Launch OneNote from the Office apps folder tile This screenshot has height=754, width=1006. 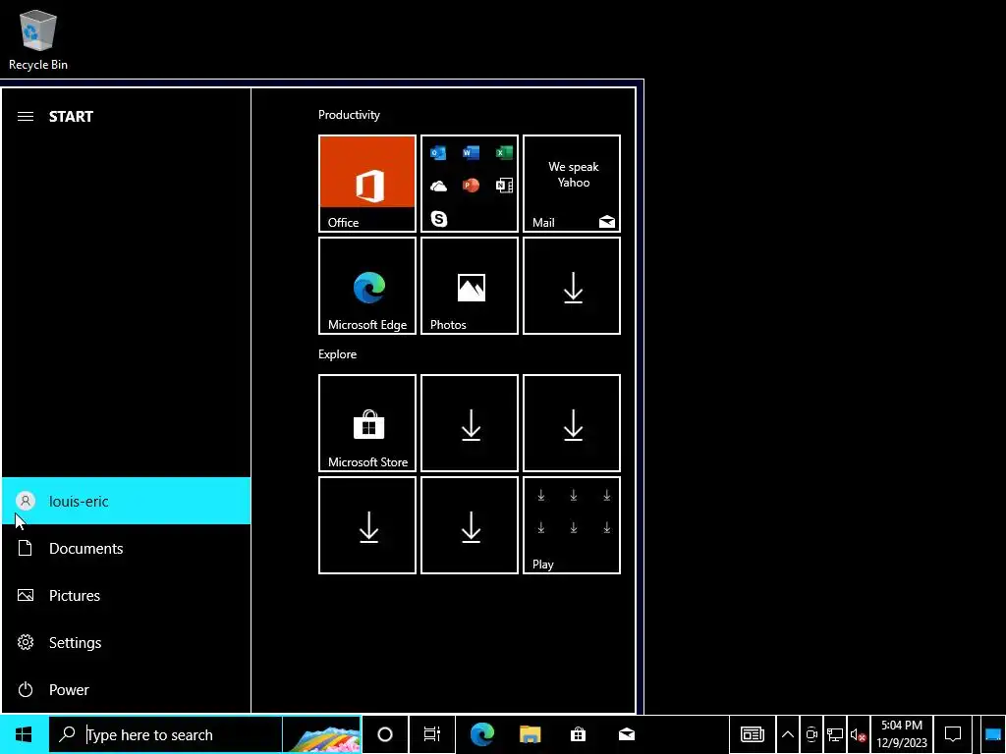click(504, 186)
